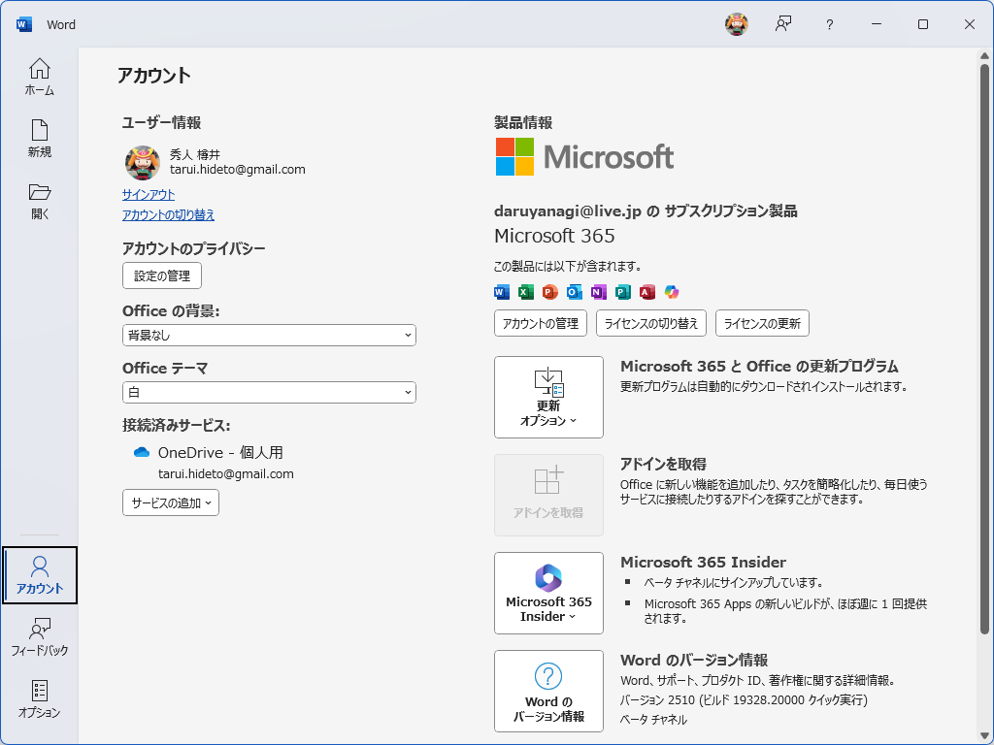
Task: Select the Excel app icon under 製品情報
Action: pos(524,291)
